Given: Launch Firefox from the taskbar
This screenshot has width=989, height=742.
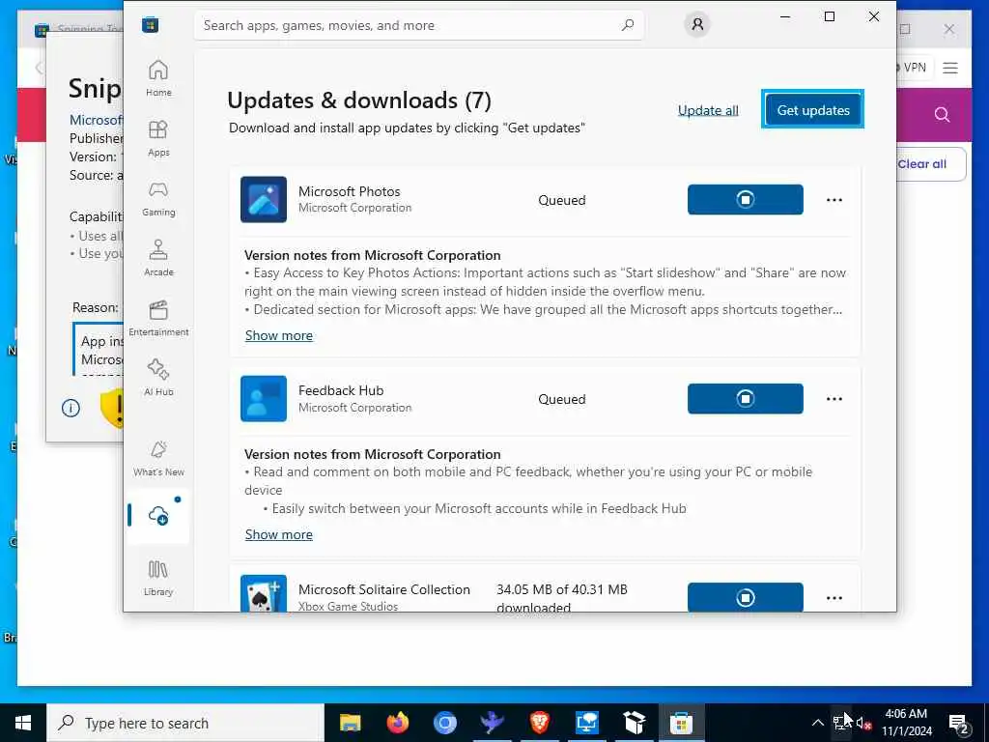Looking at the screenshot, I should (x=397, y=723).
